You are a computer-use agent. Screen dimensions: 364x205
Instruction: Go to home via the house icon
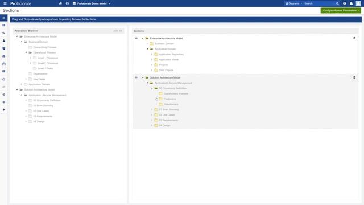61,3
